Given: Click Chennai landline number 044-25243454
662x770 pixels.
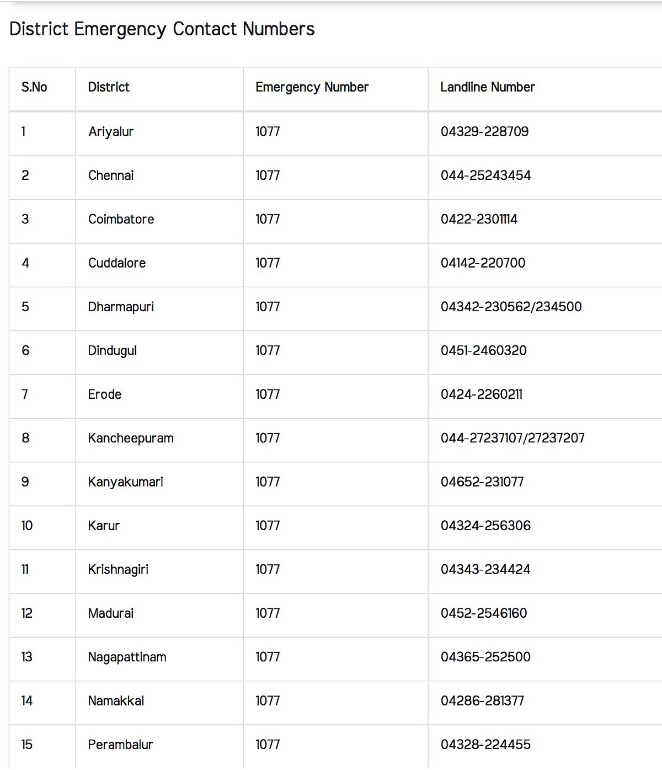Looking at the screenshot, I should (x=485, y=175).
